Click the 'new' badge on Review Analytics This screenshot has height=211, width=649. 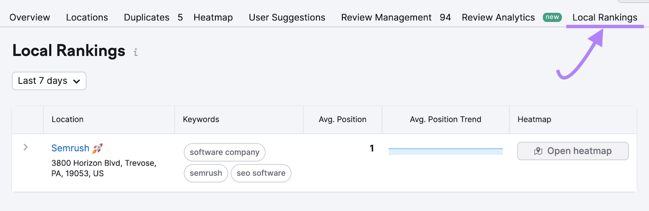tap(552, 17)
